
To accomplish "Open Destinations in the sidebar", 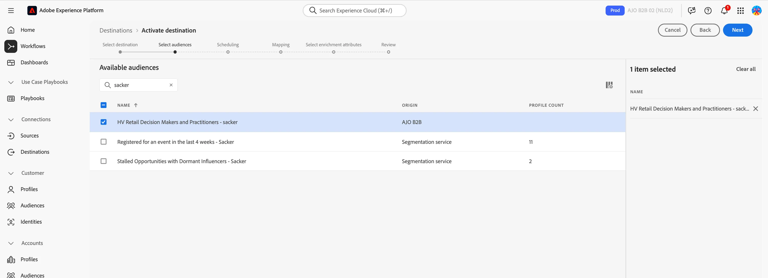I will point(35,152).
